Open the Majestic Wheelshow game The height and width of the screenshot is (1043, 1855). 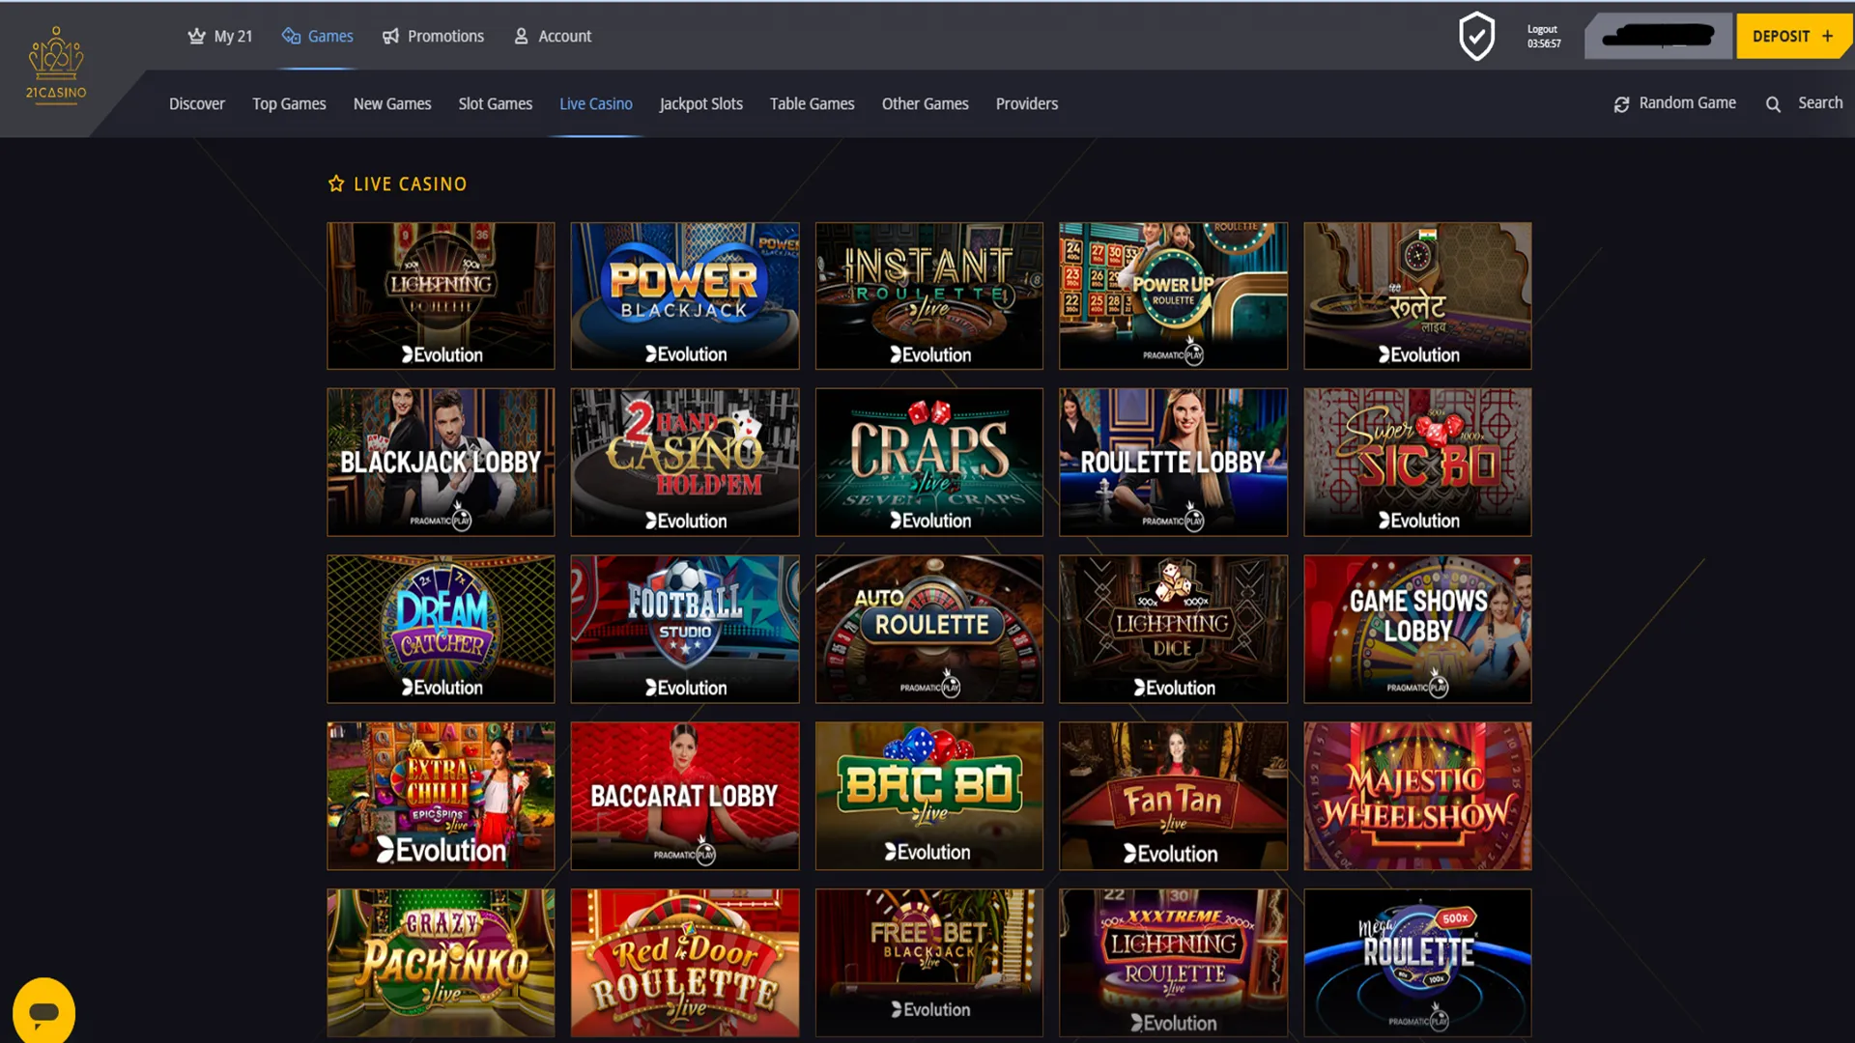pyautogui.click(x=1417, y=796)
